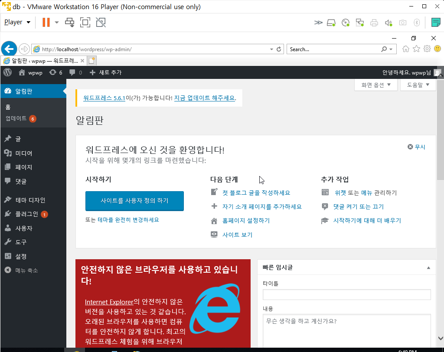Collapse 빠른 임시글 widget arrow
The width and height of the screenshot is (444, 352).
tap(428, 267)
